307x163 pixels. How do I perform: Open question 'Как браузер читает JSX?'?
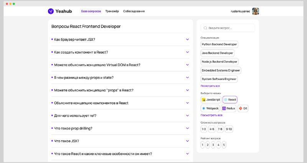tap(74, 40)
